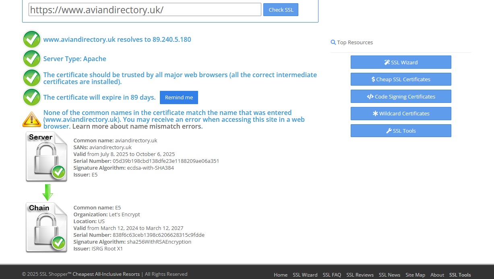Open the Cheapest All-Inclusive Resorts footer link

point(106,274)
